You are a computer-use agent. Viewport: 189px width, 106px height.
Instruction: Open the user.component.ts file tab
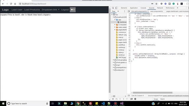(x=157, y=11)
